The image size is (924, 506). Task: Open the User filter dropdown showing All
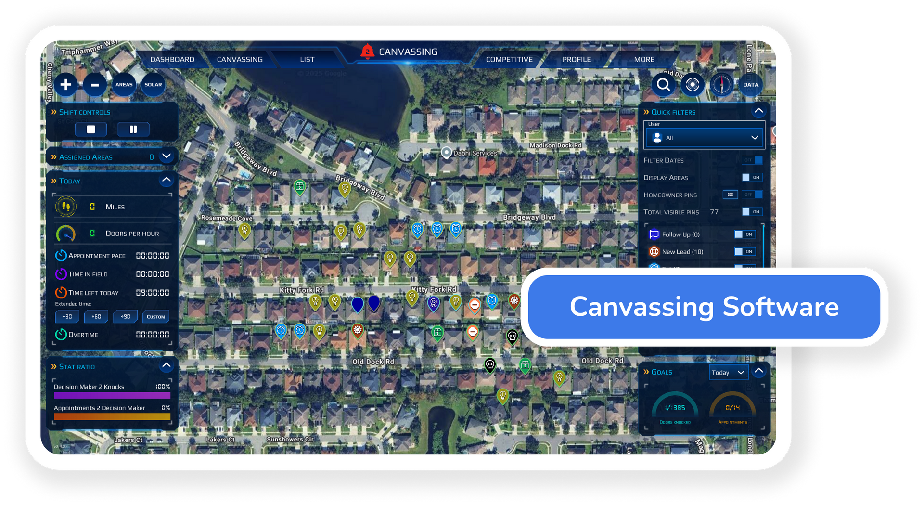coord(704,137)
